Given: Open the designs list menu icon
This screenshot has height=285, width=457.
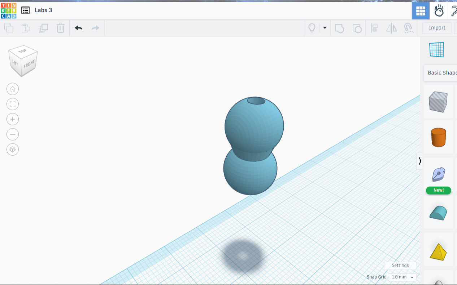Looking at the screenshot, I should (25, 10).
